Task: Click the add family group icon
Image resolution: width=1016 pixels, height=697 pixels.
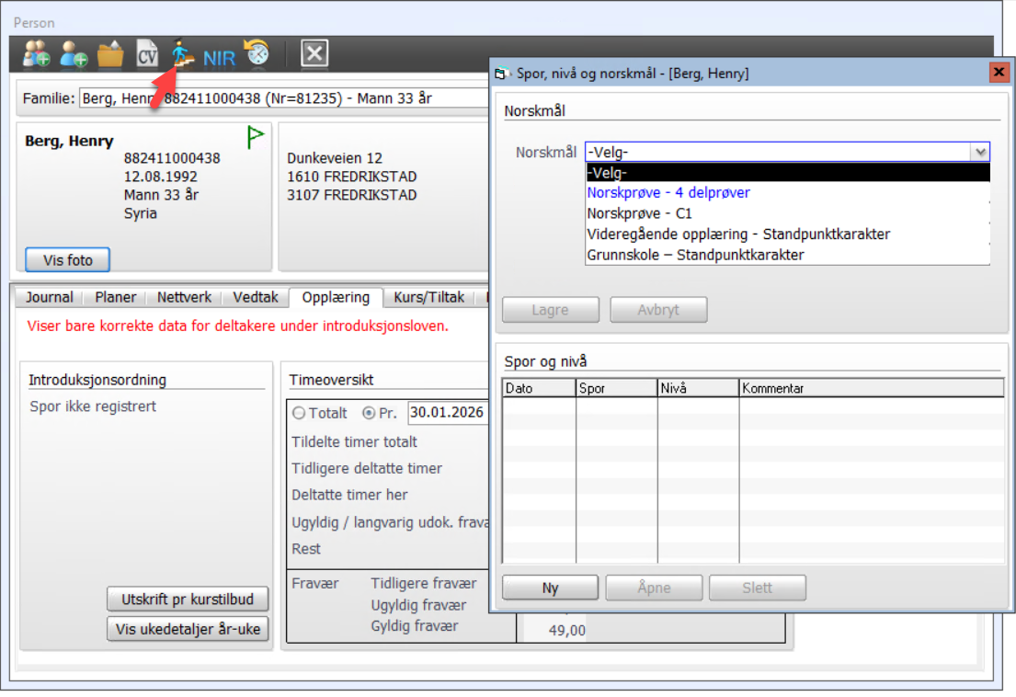Action: [x=37, y=55]
